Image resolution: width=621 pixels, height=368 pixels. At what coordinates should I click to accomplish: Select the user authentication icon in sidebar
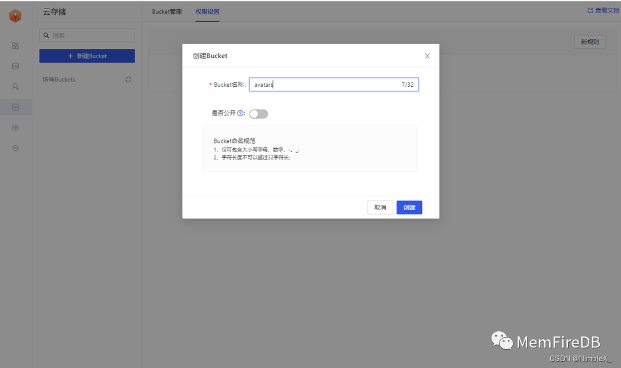point(16,87)
